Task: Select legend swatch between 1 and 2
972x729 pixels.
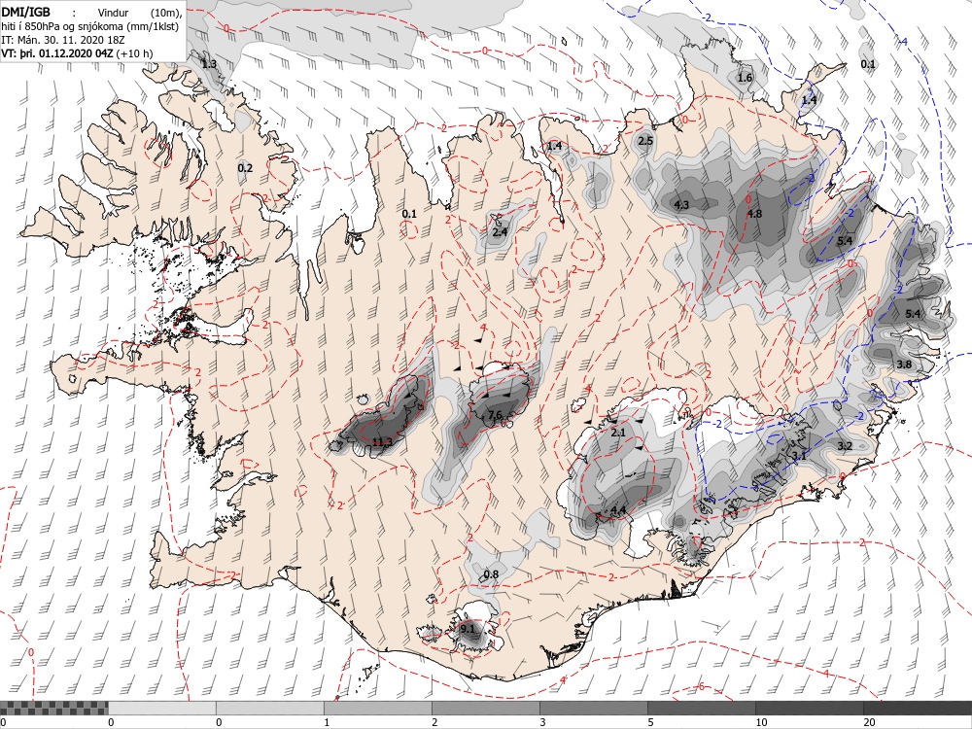Action: tap(377, 708)
